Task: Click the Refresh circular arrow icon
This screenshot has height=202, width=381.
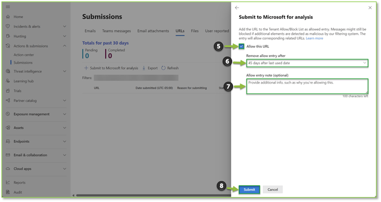Action: point(163,68)
